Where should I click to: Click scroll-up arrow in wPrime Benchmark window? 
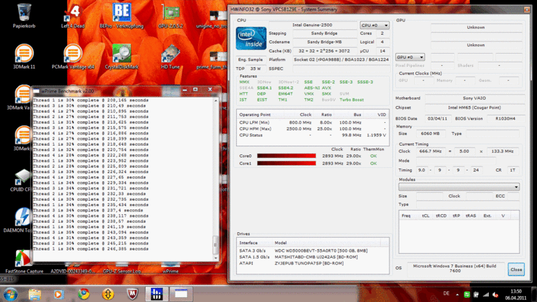tap(215, 101)
